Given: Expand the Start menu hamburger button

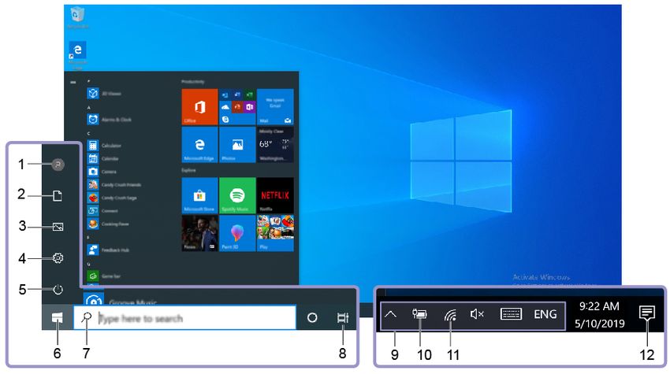Looking at the screenshot, I should pyautogui.click(x=73, y=82).
